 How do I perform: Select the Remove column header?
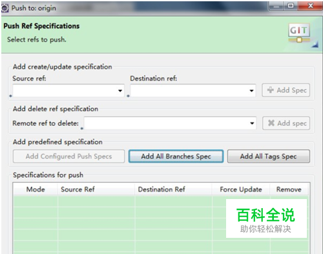pyautogui.click(x=289, y=189)
